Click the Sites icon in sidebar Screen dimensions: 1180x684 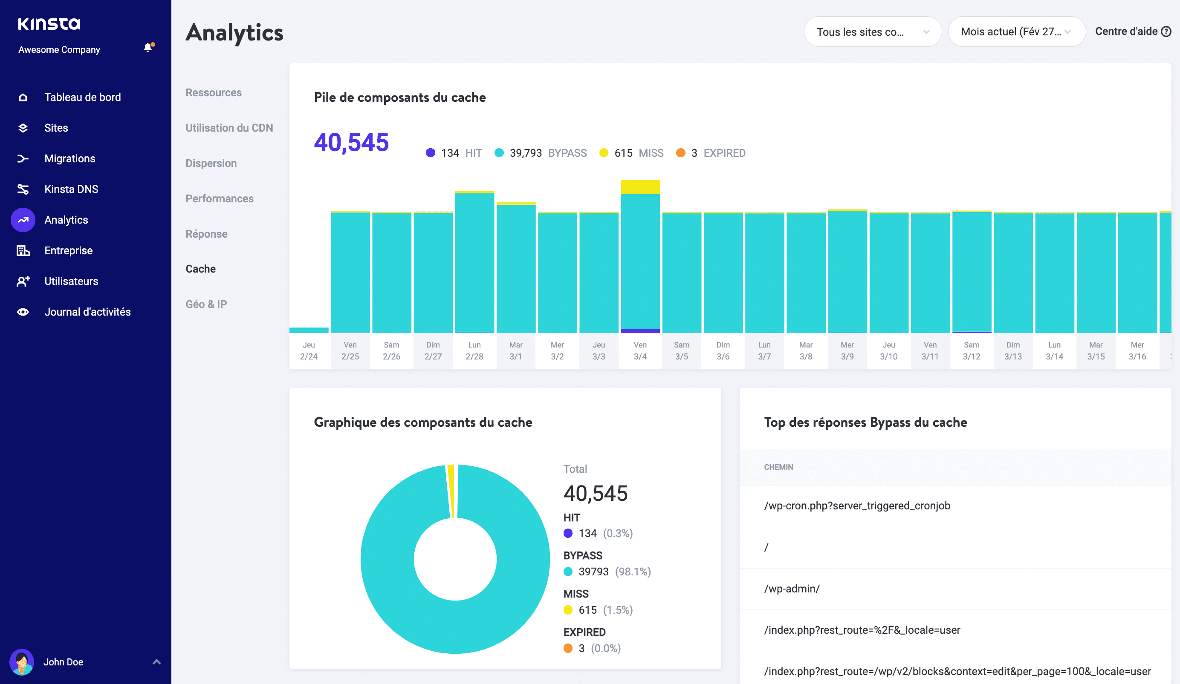(x=23, y=128)
